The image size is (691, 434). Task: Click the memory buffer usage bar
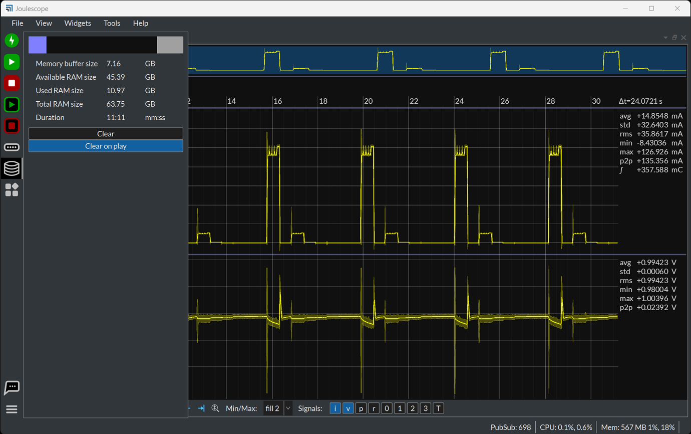click(x=106, y=45)
